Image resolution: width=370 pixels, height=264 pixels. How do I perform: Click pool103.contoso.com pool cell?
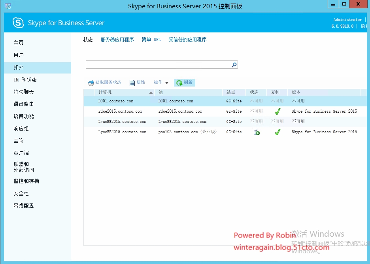tap(188, 132)
